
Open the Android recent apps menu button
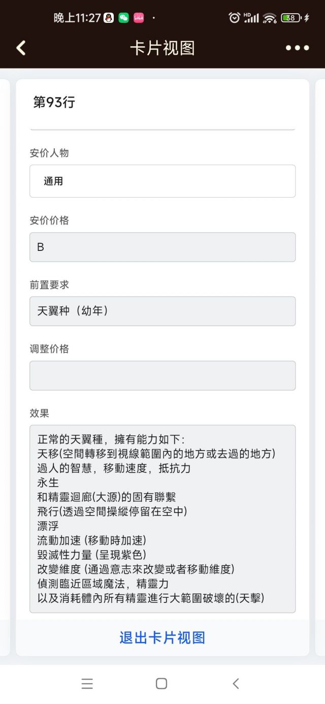87,684
